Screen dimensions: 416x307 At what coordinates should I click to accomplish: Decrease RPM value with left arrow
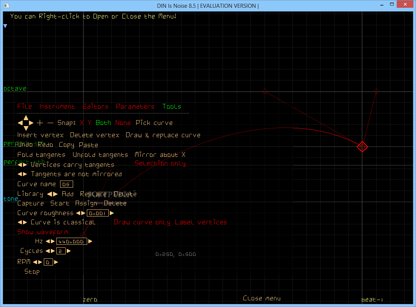tap(35, 262)
